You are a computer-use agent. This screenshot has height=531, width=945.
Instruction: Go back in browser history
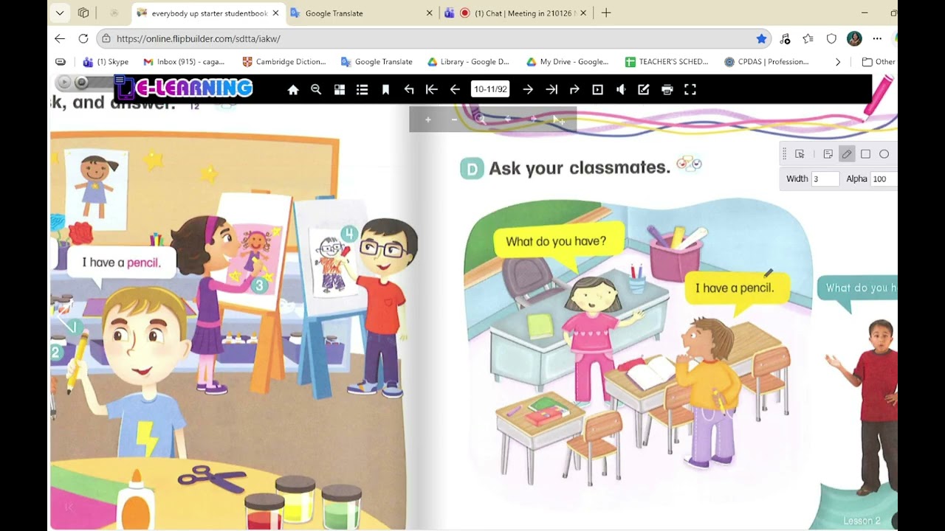pos(60,38)
